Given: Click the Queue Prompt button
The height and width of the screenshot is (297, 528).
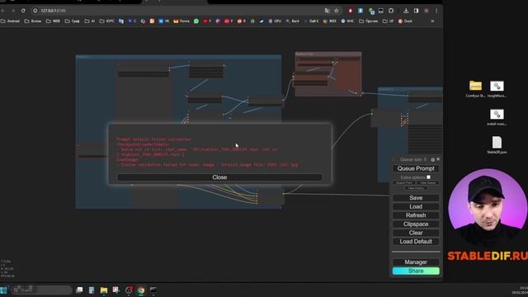Looking at the screenshot, I should click(416, 168).
